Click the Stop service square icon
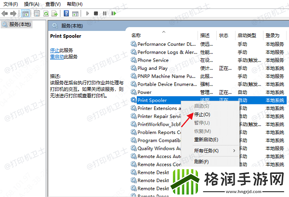 coord(96,13)
